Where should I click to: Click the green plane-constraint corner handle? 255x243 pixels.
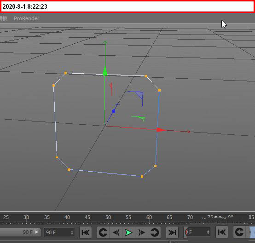tap(139, 118)
